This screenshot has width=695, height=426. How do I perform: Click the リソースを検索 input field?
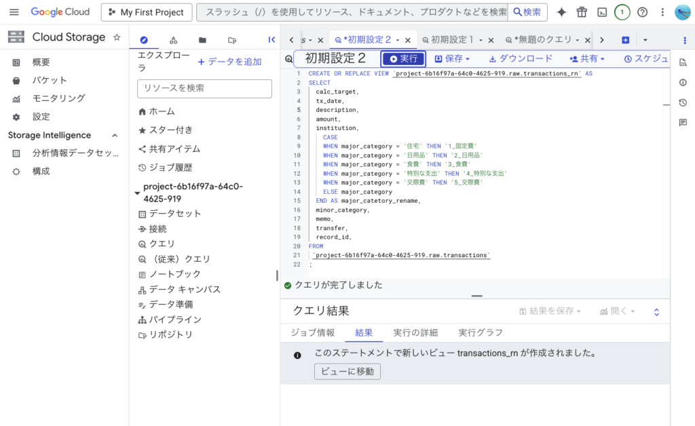(204, 88)
